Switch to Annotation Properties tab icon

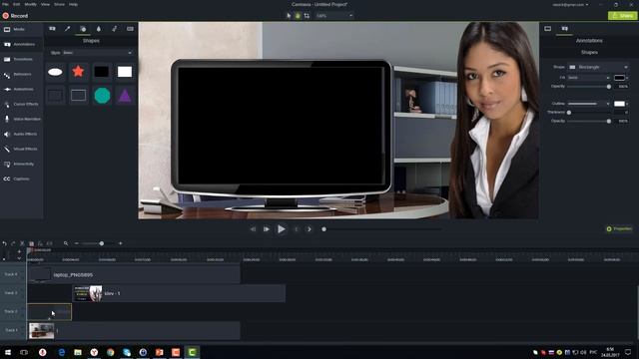coord(565,29)
